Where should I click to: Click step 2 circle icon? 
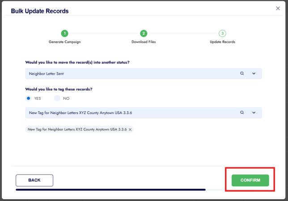pos(144,33)
